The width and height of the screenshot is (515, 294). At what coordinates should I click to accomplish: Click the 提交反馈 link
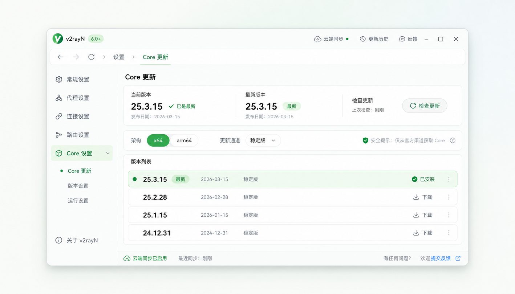tap(441, 258)
